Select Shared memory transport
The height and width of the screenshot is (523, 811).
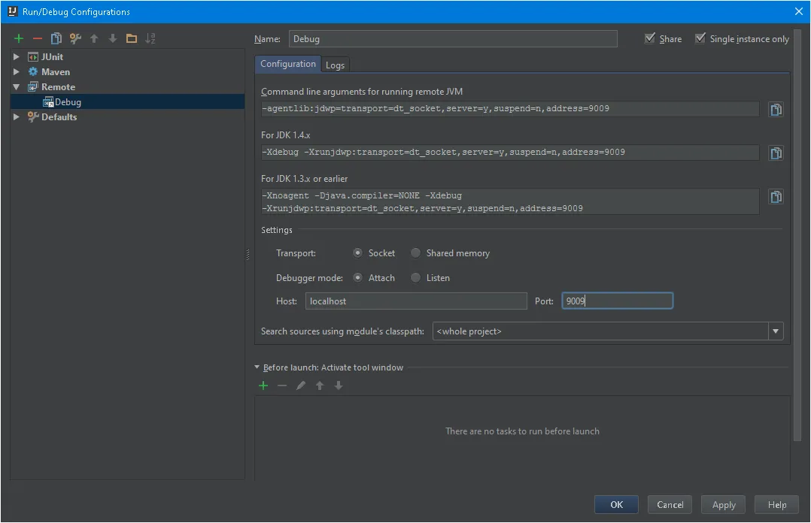tap(415, 252)
